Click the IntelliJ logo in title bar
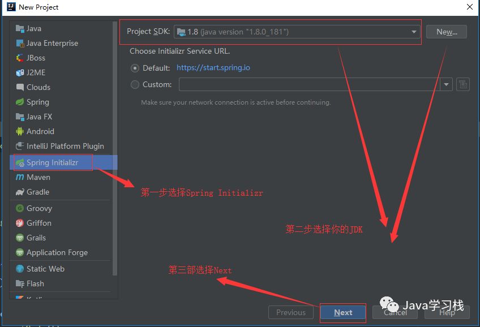Viewport: 480px width, 327px height. click(11, 7)
